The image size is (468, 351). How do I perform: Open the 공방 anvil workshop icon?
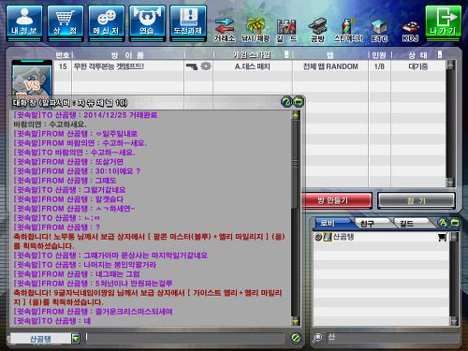(317, 30)
